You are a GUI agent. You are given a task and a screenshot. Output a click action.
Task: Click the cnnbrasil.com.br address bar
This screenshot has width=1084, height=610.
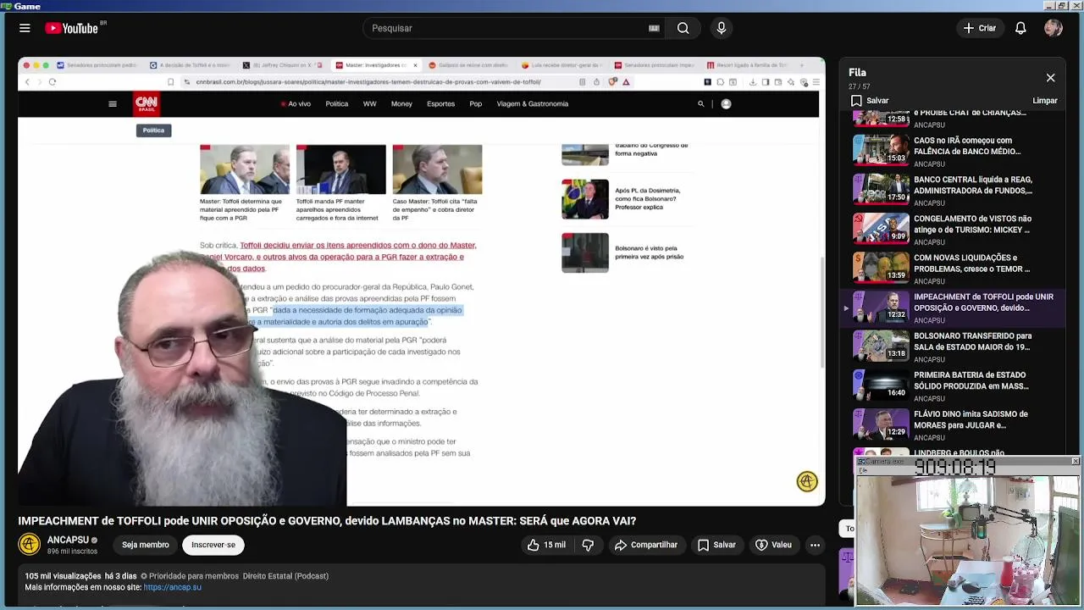[x=368, y=82]
